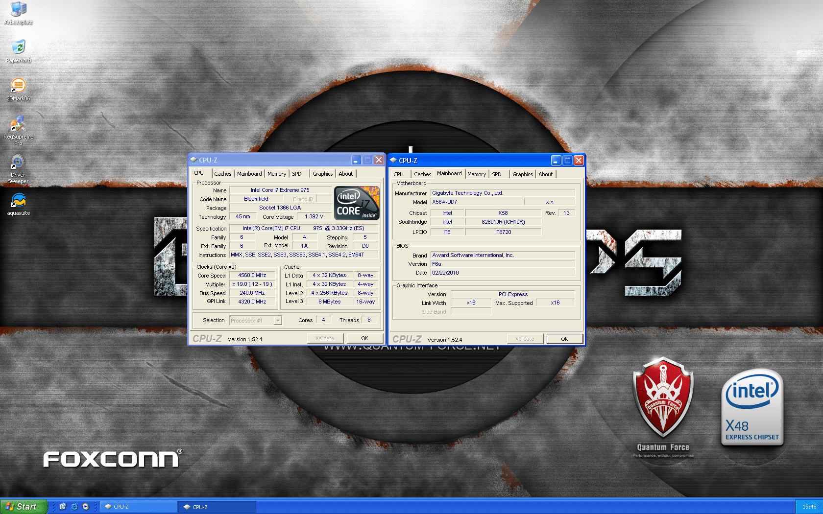Launch the aquasuite desktop shortcut
823x514 pixels.
coord(19,204)
